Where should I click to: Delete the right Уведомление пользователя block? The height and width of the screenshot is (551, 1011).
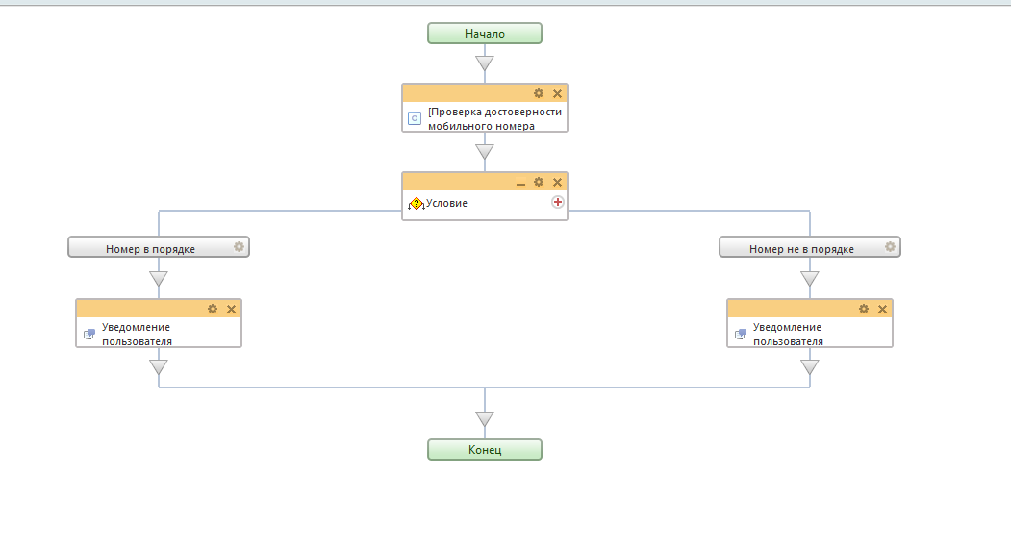[x=882, y=309]
